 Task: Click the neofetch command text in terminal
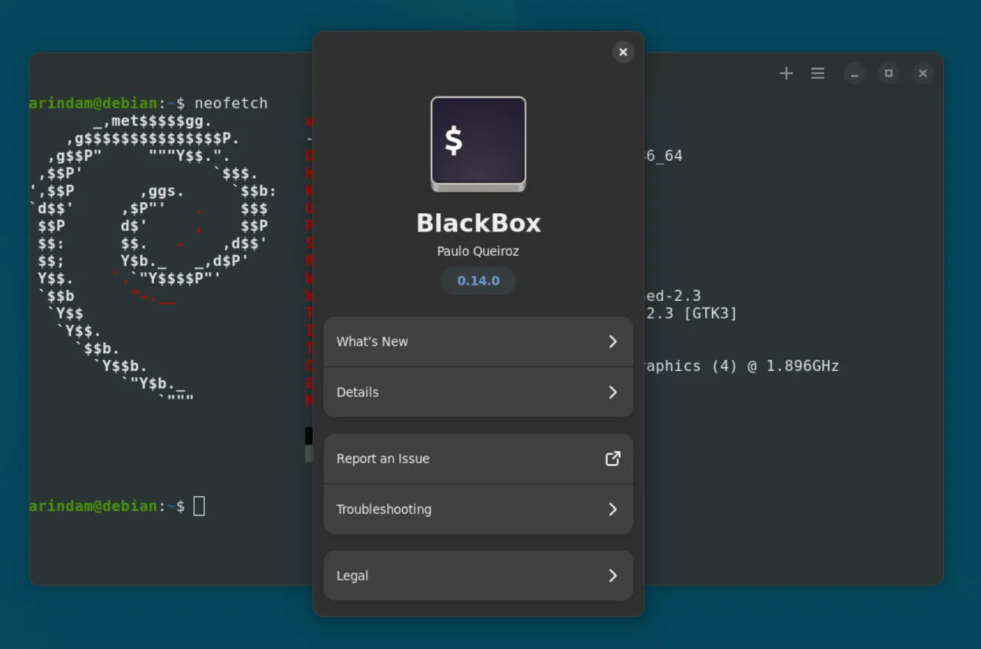[x=231, y=103]
